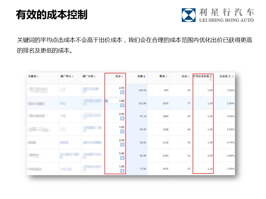Viewport: 266px width, 199px height.
Task: Click the help icon next to 平均点击价格
Action: (211, 76)
